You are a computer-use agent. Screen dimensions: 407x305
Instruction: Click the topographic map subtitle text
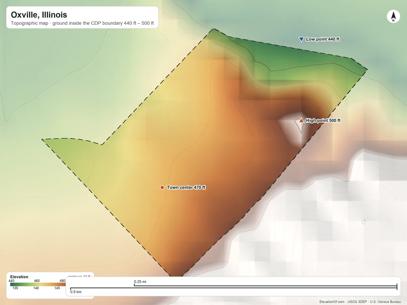pos(82,24)
